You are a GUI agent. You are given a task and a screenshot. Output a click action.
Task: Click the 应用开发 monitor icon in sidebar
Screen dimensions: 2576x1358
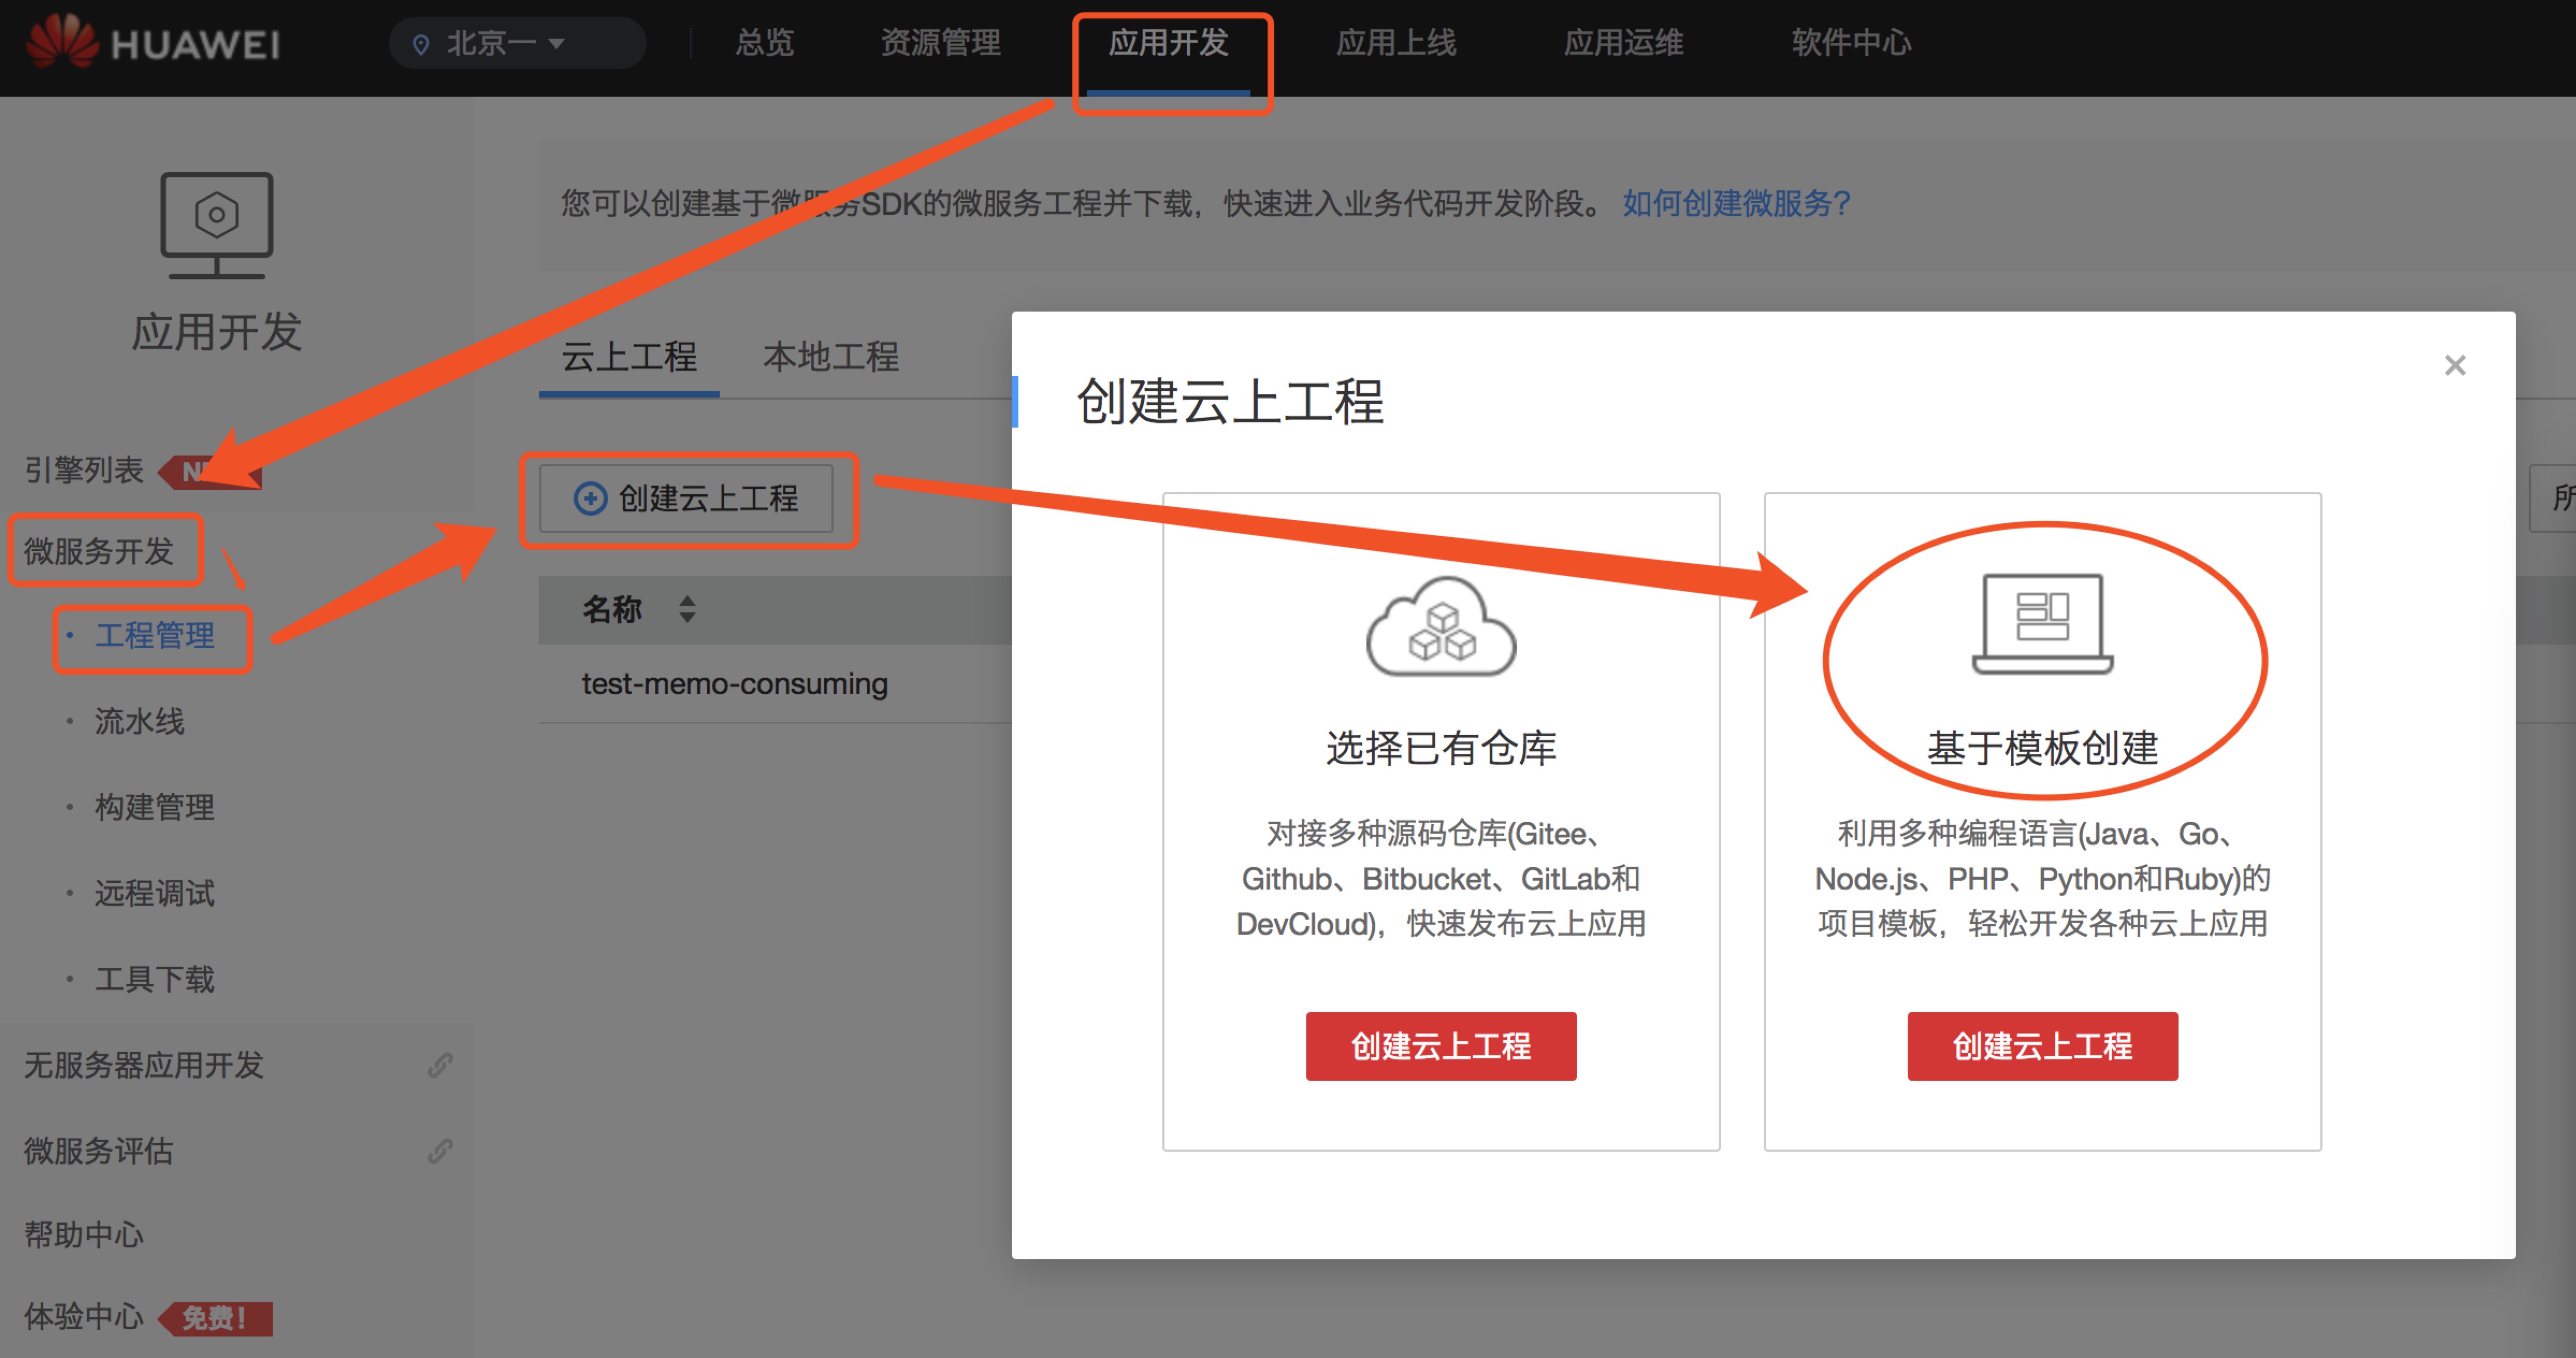pyautogui.click(x=216, y=226)
